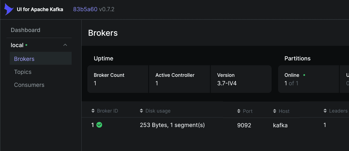
Task: Click the Active Controller card
Action: [x=179, y=79]
